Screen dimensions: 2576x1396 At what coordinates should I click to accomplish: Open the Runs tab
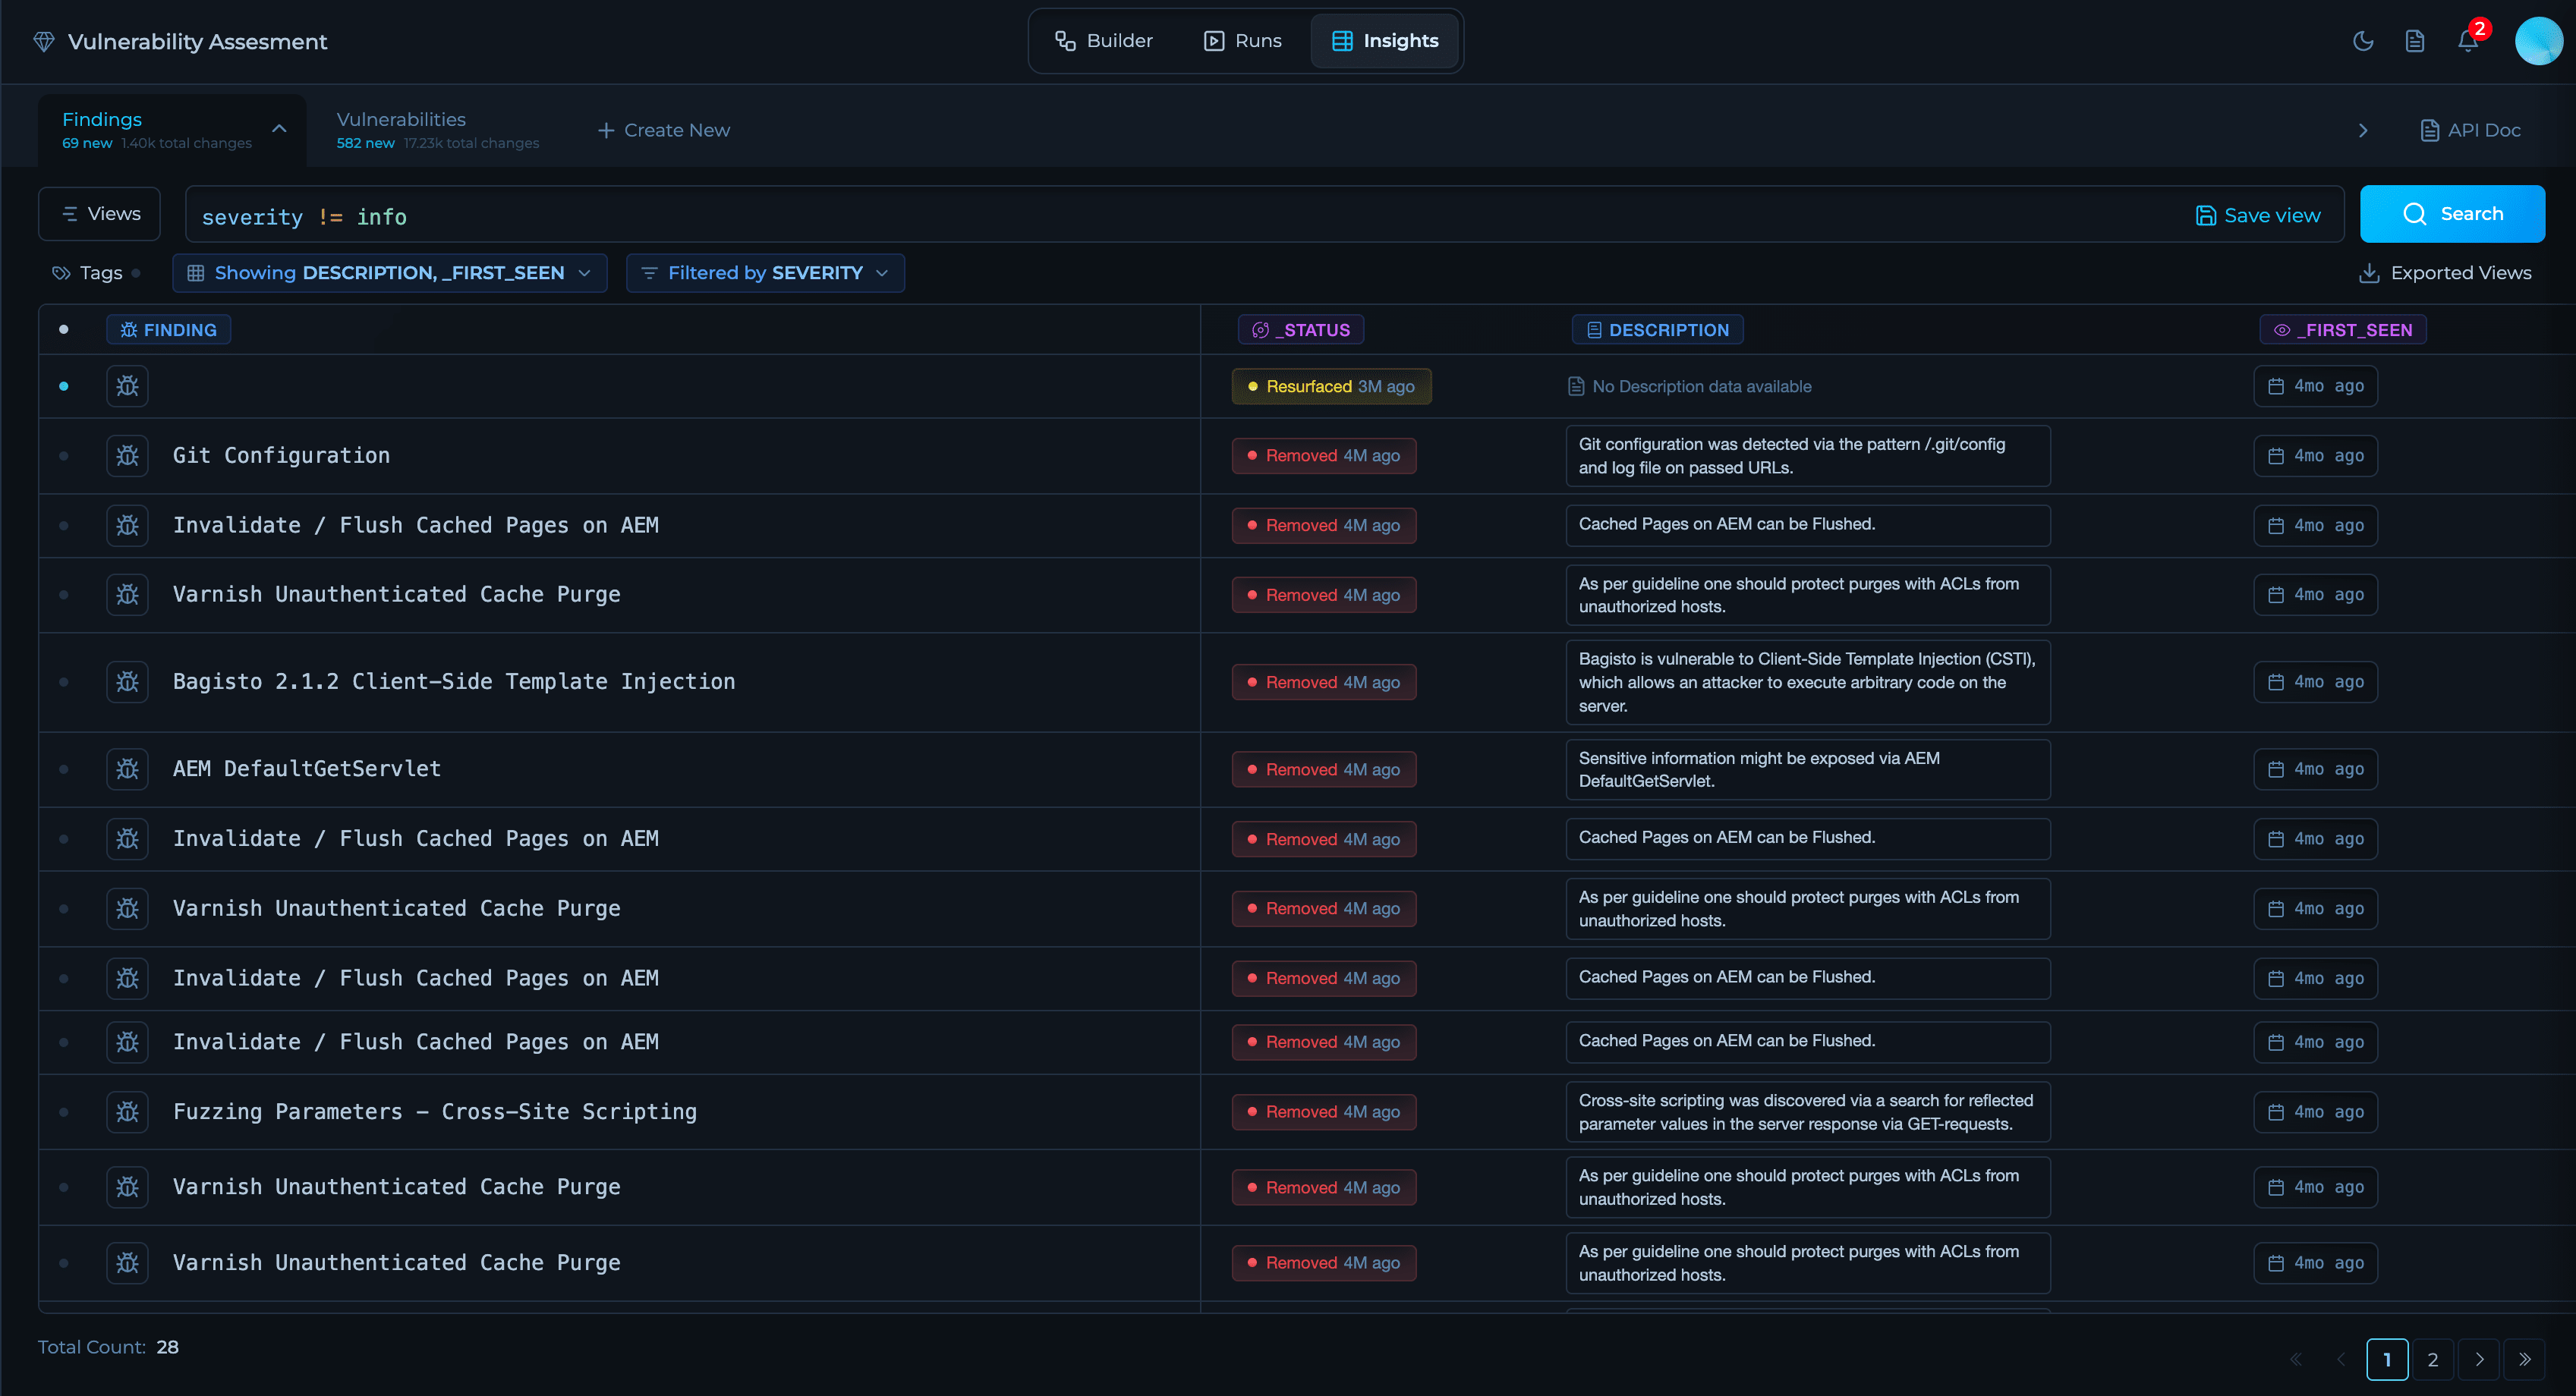[x=1242, y=41]
